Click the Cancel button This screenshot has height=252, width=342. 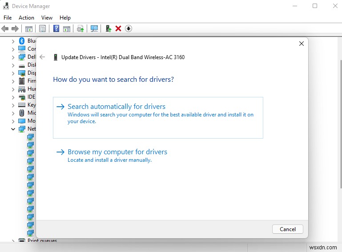pos(287,229)
